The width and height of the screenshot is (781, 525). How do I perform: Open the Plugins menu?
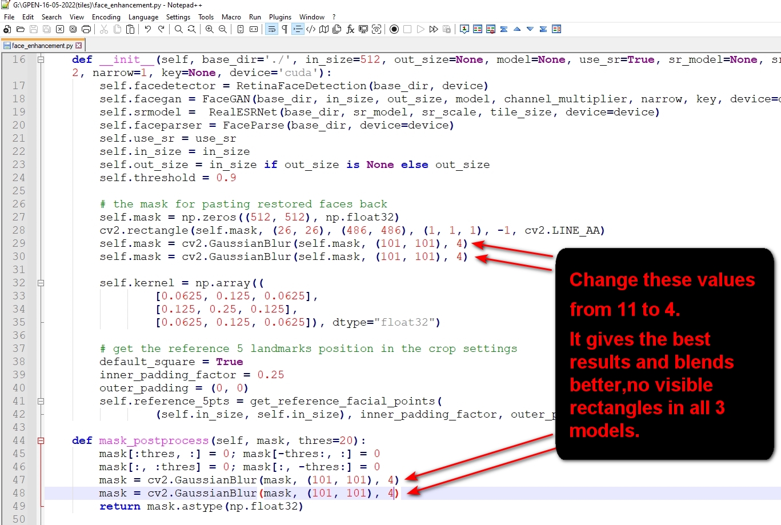click(x=280, y=17)
